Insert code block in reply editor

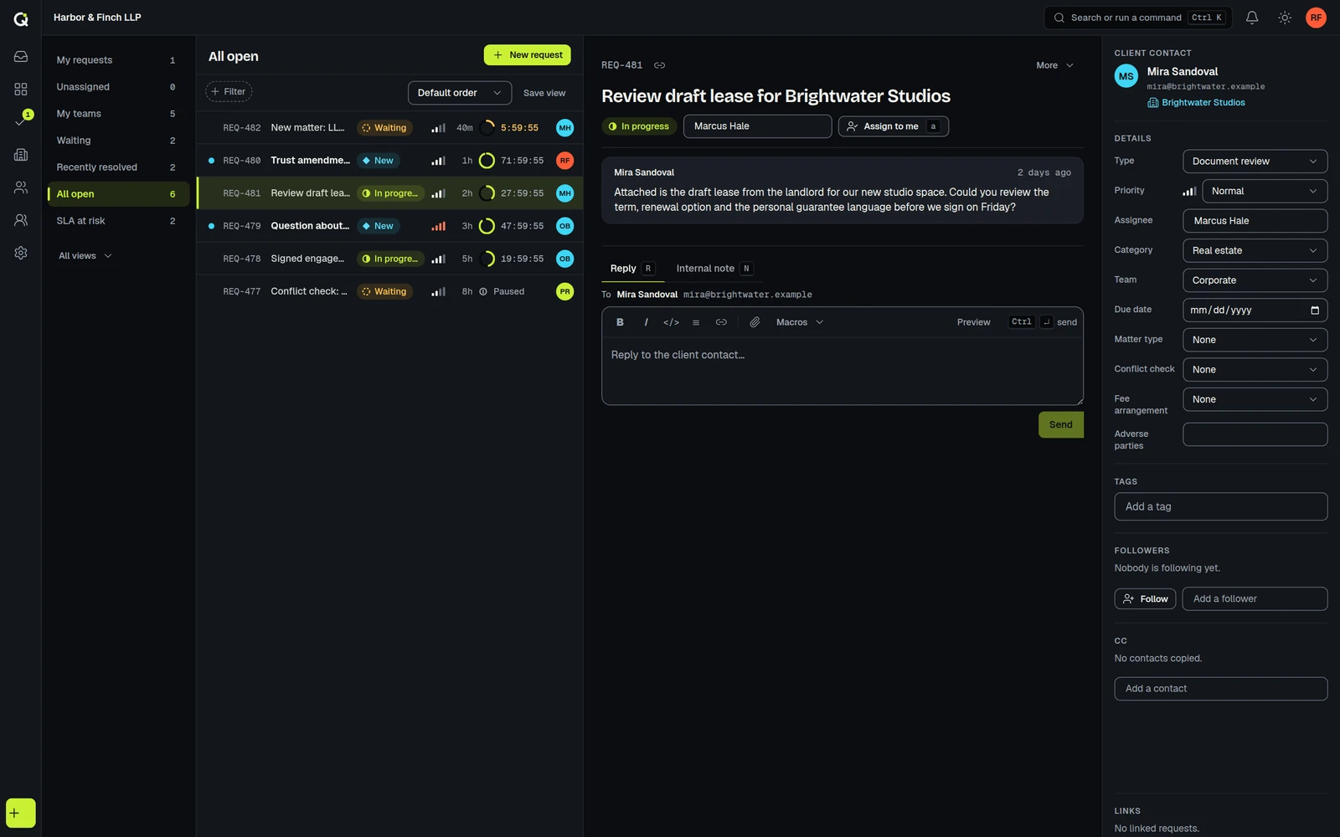671,322
